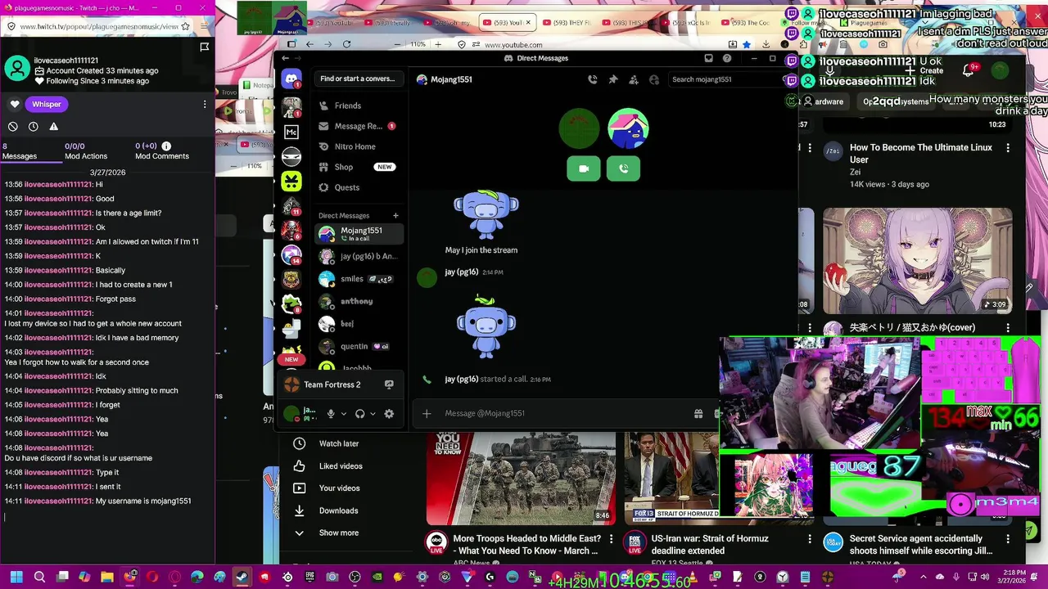Open the Windows Start menu
Viewport: 1048px width, 589px height.
16,577
